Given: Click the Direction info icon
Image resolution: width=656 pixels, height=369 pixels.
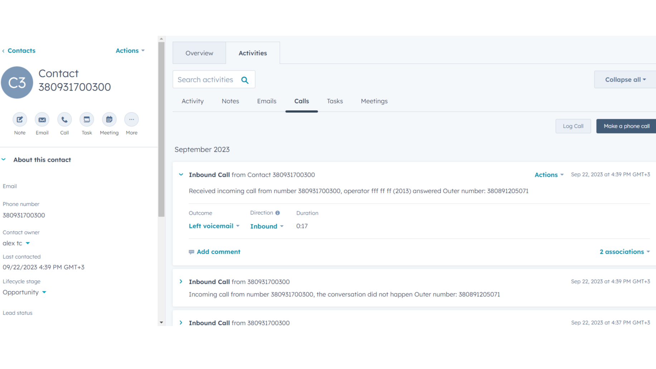Looking at the screenshot, I should (x=277, y=213).
